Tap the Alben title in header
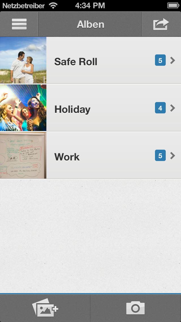The height and width of the screenshot is (322, 181). point(90,24)
